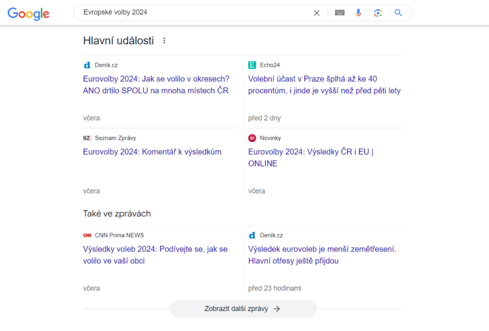Click the CNN Prima NEWS logo
The height and width of the screenshot is (331, 489).
click(87, 235)
